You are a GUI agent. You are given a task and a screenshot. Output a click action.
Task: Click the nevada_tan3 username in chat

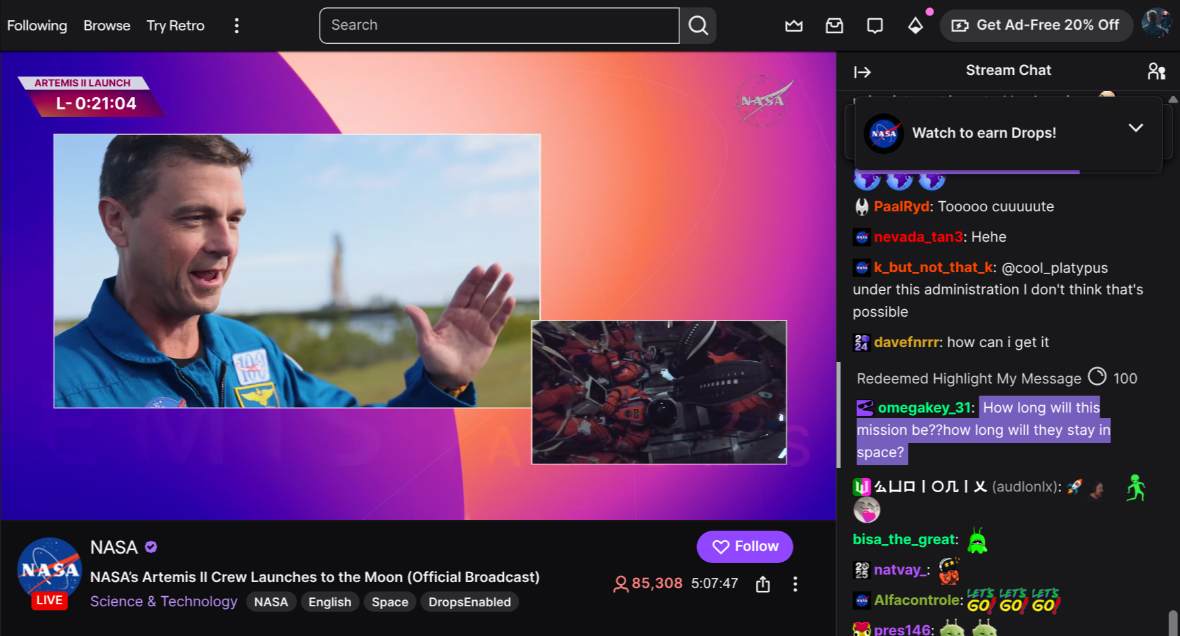[x=919, y=237]
